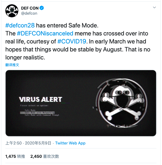This screenshot has height=165, width=162.
Task: Click the 翻译推文 translate link
Action: pyautogui.click(x=12, y=65)
